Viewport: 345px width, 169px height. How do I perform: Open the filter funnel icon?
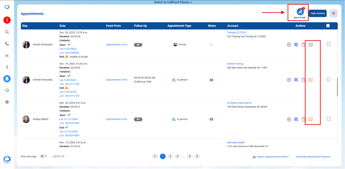click(333, 14)
